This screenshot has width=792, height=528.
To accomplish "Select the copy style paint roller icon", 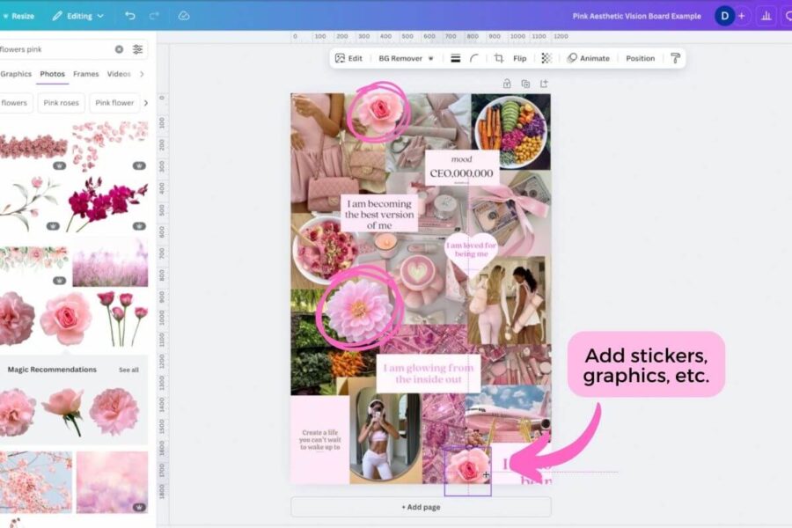I will click(x=678, y=58).
